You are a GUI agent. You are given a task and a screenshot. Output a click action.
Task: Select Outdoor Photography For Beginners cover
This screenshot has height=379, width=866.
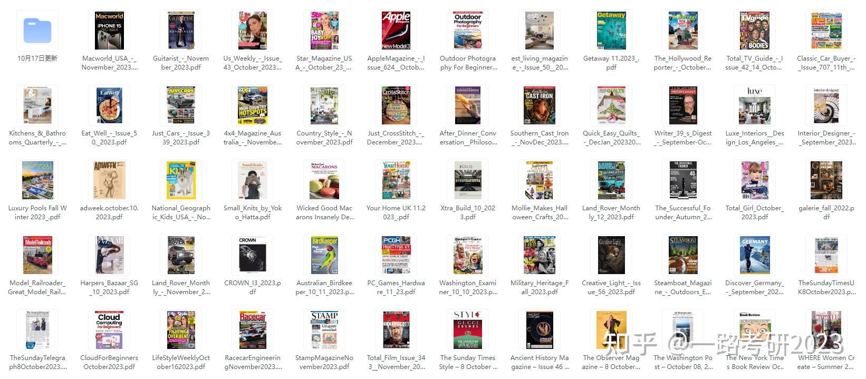(468, 31)
